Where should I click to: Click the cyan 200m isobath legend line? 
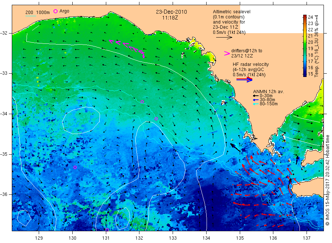pos(31,16)
